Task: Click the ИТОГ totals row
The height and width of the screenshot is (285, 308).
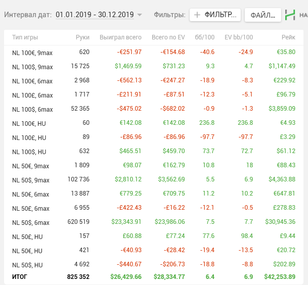Action: click(154, 277)
